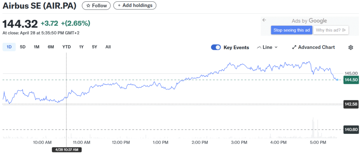
Task: Click the 5:00 PM time axis label
Action: (x=318, y=143)
